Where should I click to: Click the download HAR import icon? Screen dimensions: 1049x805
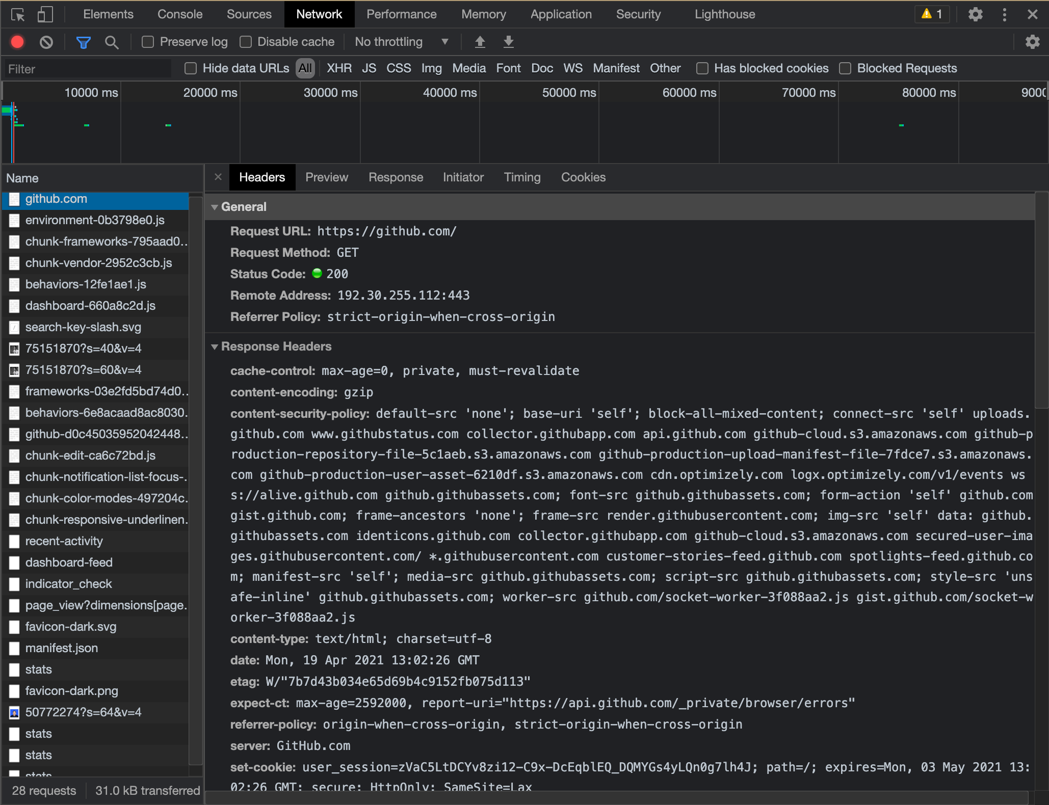(x=508, y=41)
